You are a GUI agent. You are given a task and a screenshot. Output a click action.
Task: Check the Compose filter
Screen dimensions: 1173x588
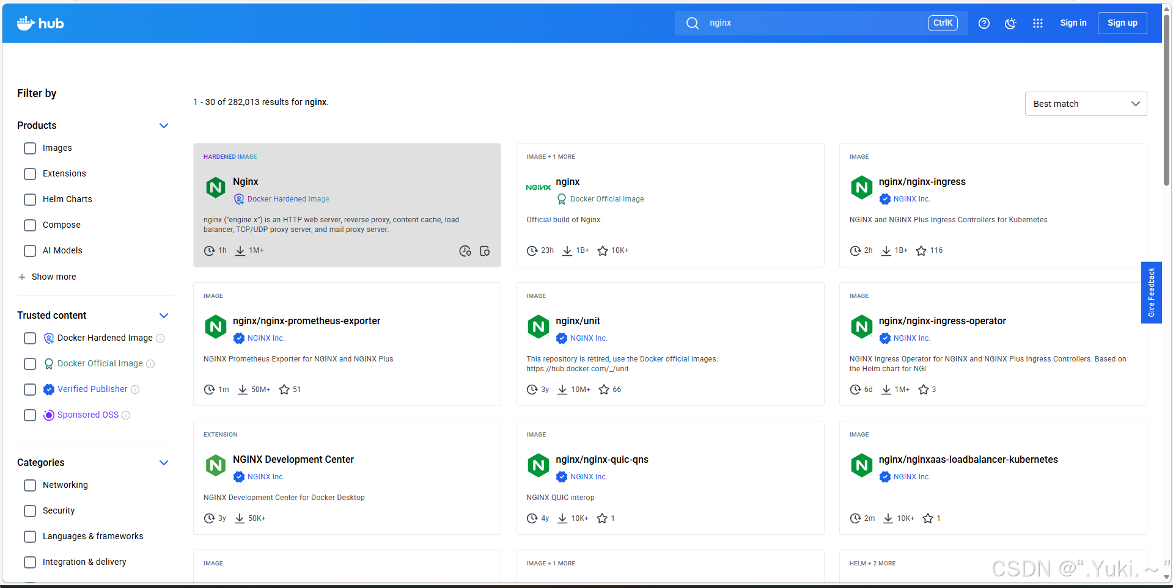29,225
